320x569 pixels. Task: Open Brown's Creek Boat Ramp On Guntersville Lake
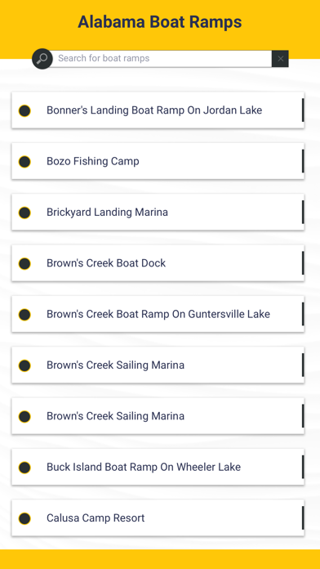[158, 314]
